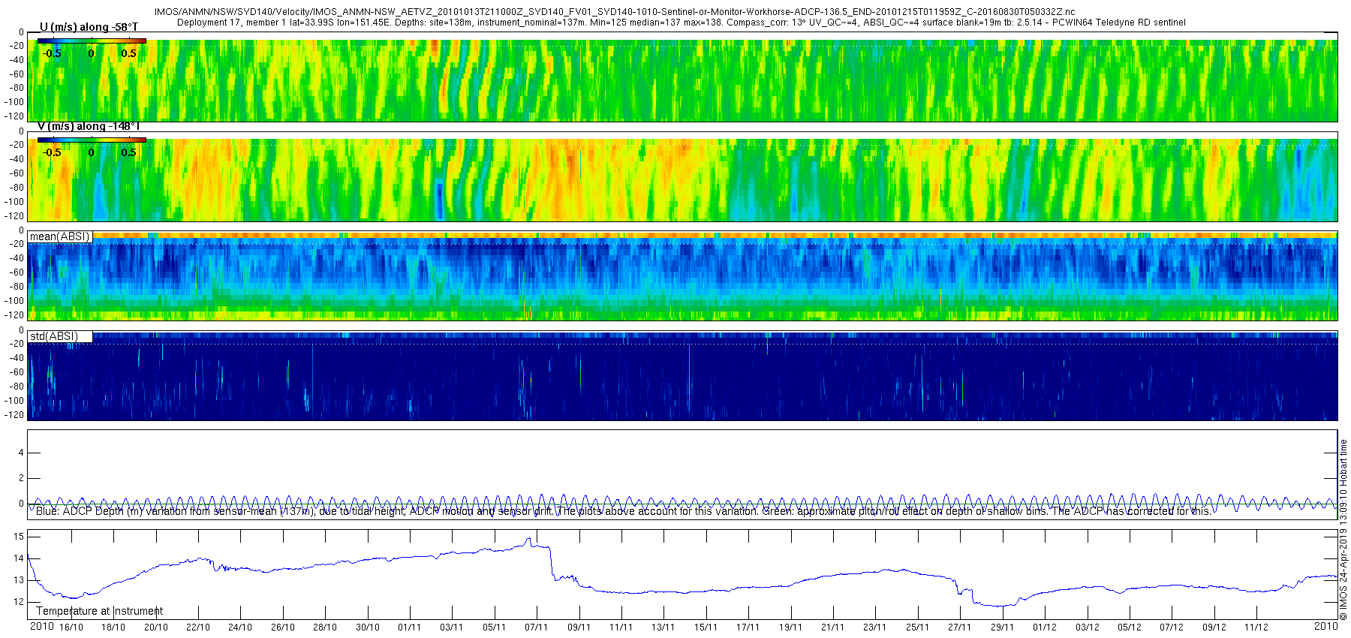Click the '0.5' colorbar value on the U panel
This screenshot has height=638, width=1351.
pos(129,53)
